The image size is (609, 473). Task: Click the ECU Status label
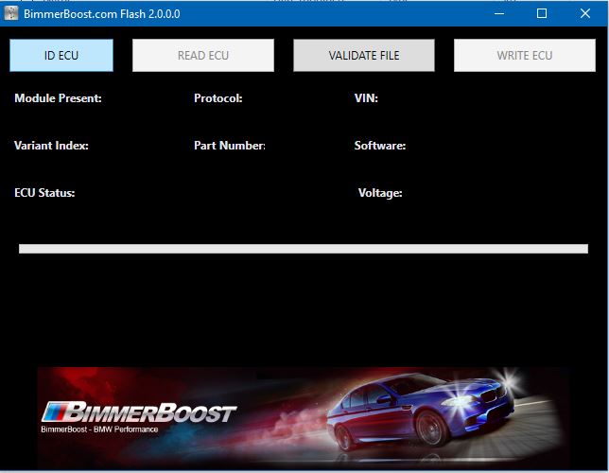point(44,193)
